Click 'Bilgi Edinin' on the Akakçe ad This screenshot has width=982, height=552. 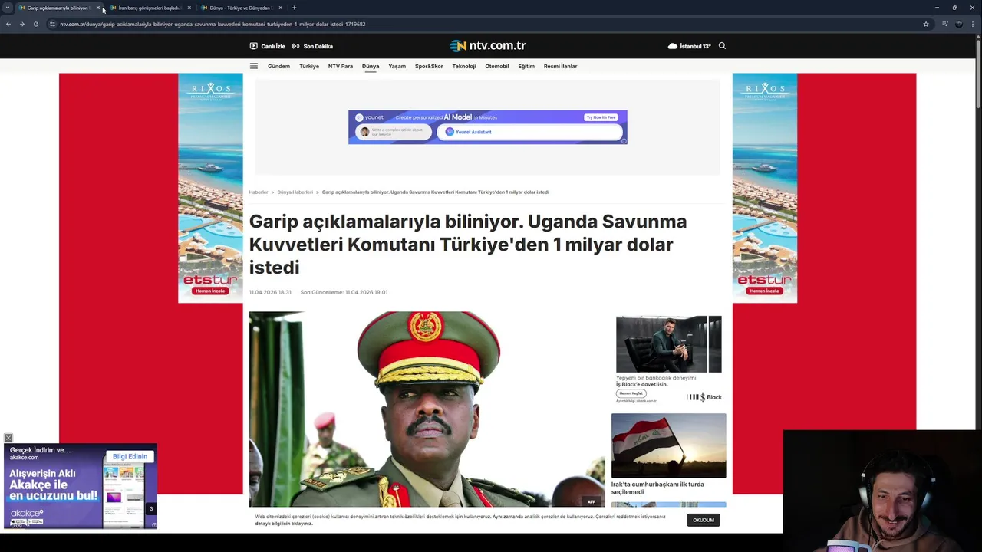(x=130, y=456)
